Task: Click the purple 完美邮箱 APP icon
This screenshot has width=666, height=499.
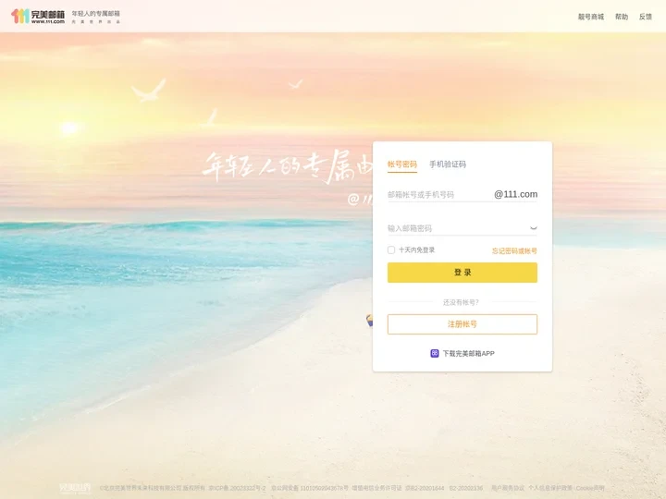Action: point(434,353)
